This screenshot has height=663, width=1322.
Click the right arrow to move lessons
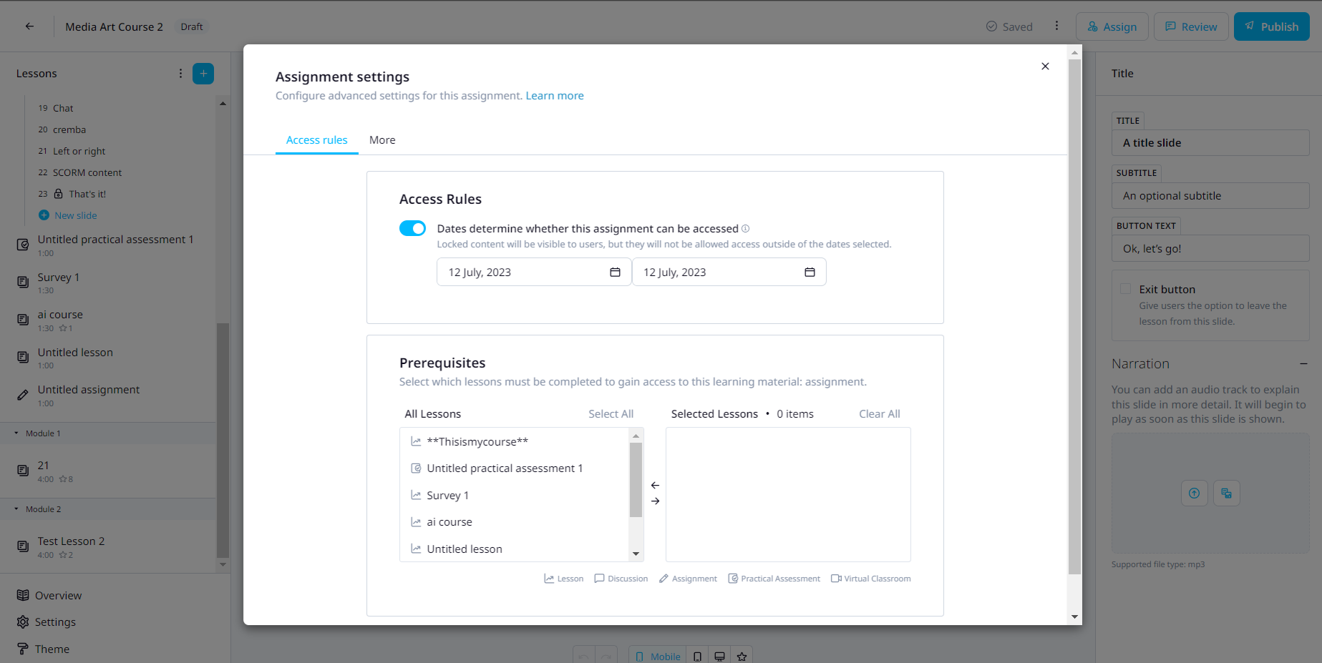tap(655, 501)
